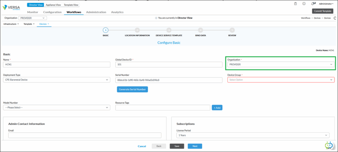Expand the Device Group dropdown
The image size is (338, 152).
(281, 80)
